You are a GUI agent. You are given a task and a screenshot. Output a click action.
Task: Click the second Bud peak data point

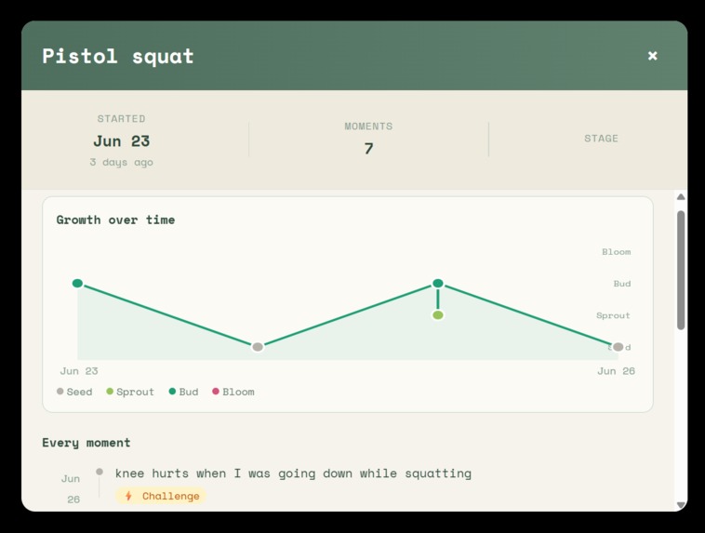[x=438, y=283]
